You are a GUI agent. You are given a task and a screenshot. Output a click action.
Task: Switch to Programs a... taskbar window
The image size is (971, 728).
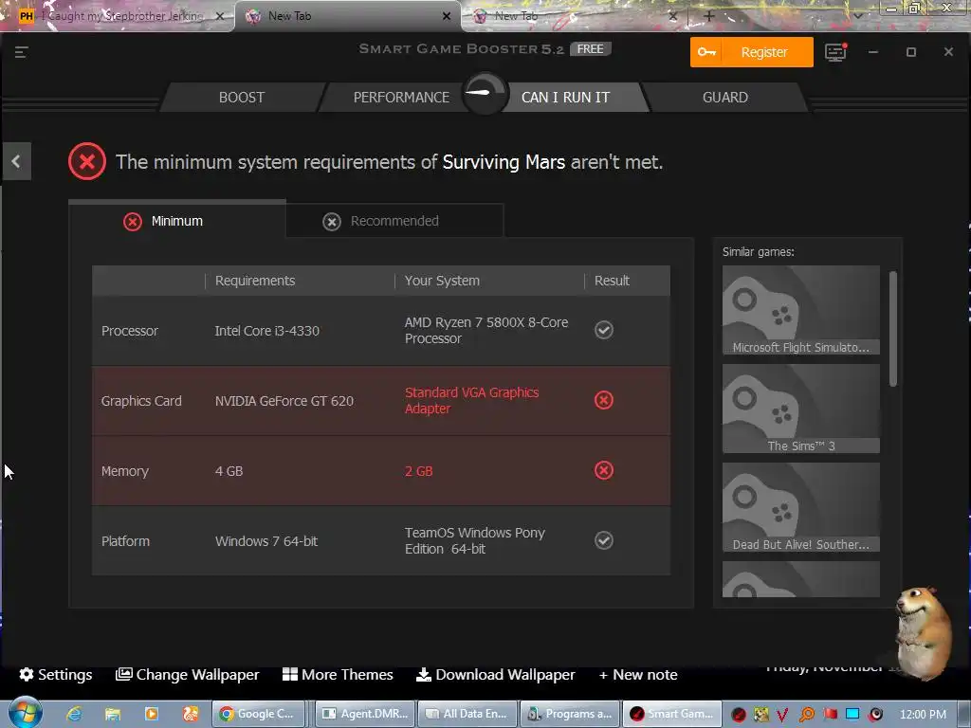click(570, 714)
